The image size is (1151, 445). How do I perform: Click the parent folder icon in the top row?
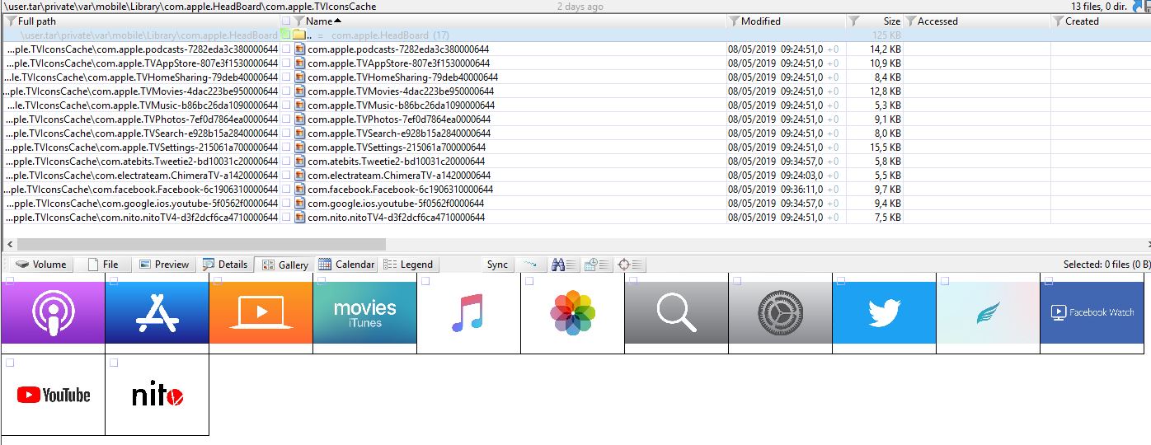pos(298,35)
